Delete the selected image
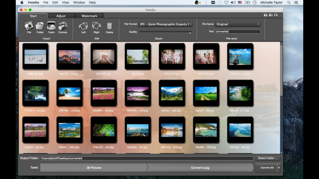Image resolution: width=319 pixels, height=179 pixels. point(109,27)
